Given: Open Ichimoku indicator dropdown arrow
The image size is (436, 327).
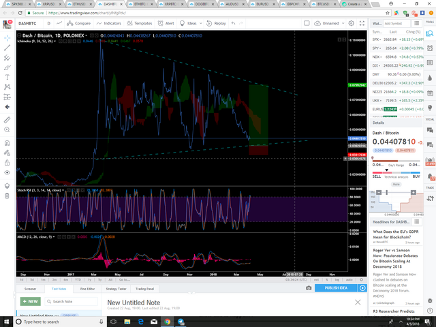Looking at the screenshot, I should (54, 41).
